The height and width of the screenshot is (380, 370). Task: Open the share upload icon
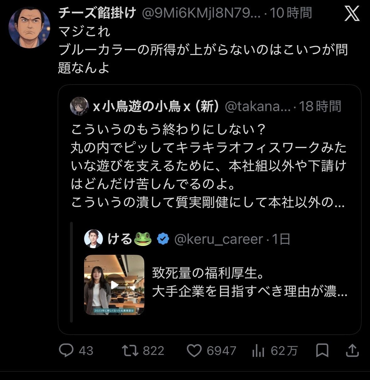352,351
